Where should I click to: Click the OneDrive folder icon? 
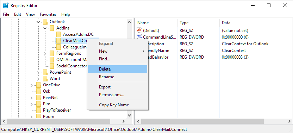(38, 85)
